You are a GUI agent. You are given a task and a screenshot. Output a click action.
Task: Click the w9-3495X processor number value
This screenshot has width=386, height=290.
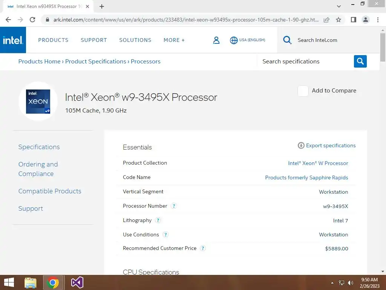point(335,206)
